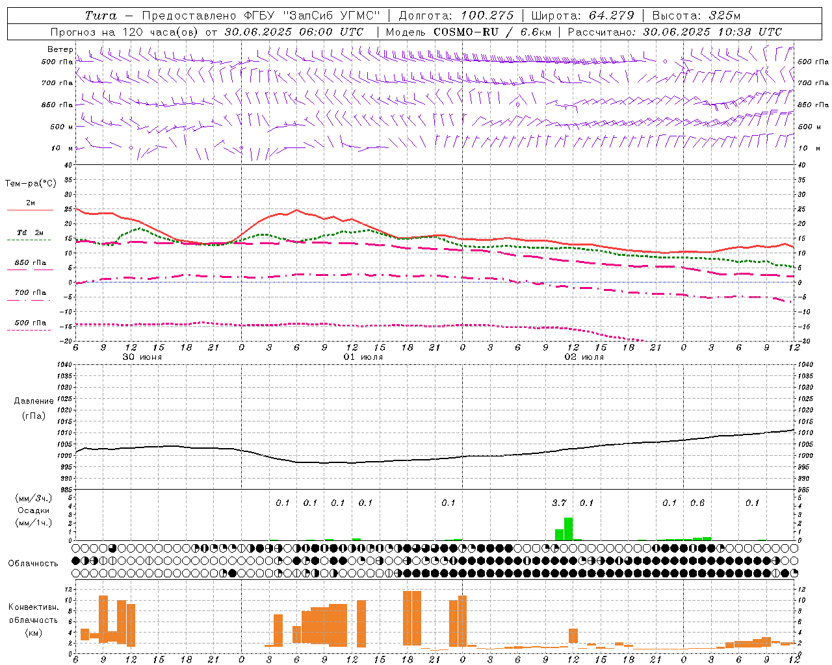Click the red solid 2м temperature legend line
This screenshot has height=665, width=832.
pos(29,210)
